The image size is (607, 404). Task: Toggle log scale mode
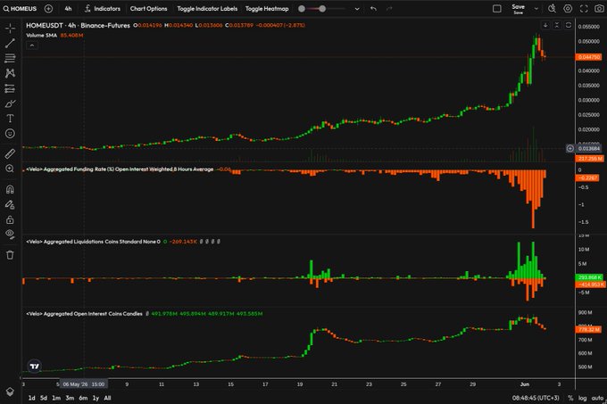pos(582,398)
